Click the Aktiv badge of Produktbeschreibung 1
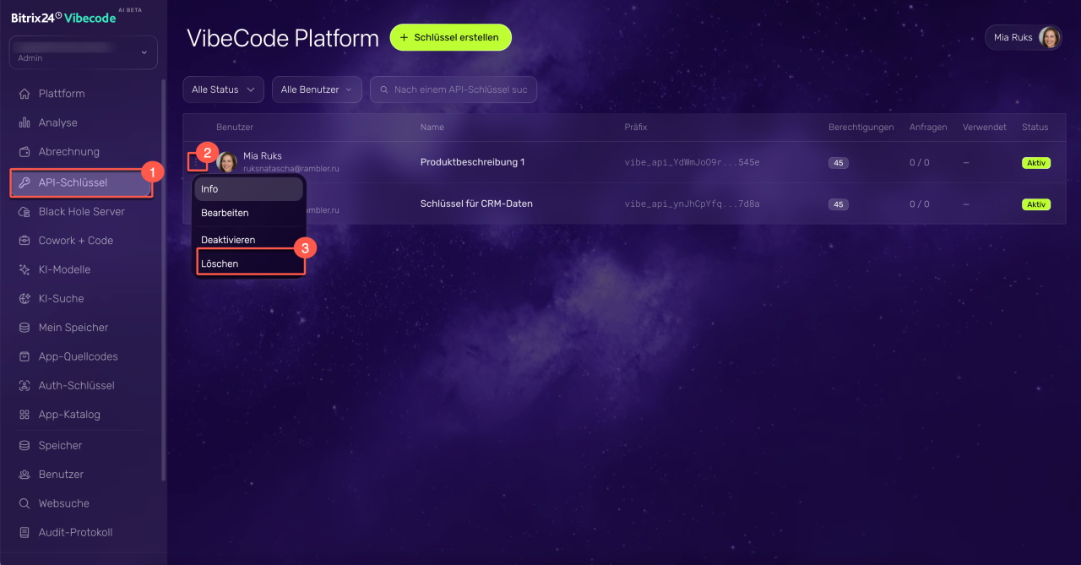Screen dimensions: 1081x565 pyautogui.click(x=1036, y=163)
